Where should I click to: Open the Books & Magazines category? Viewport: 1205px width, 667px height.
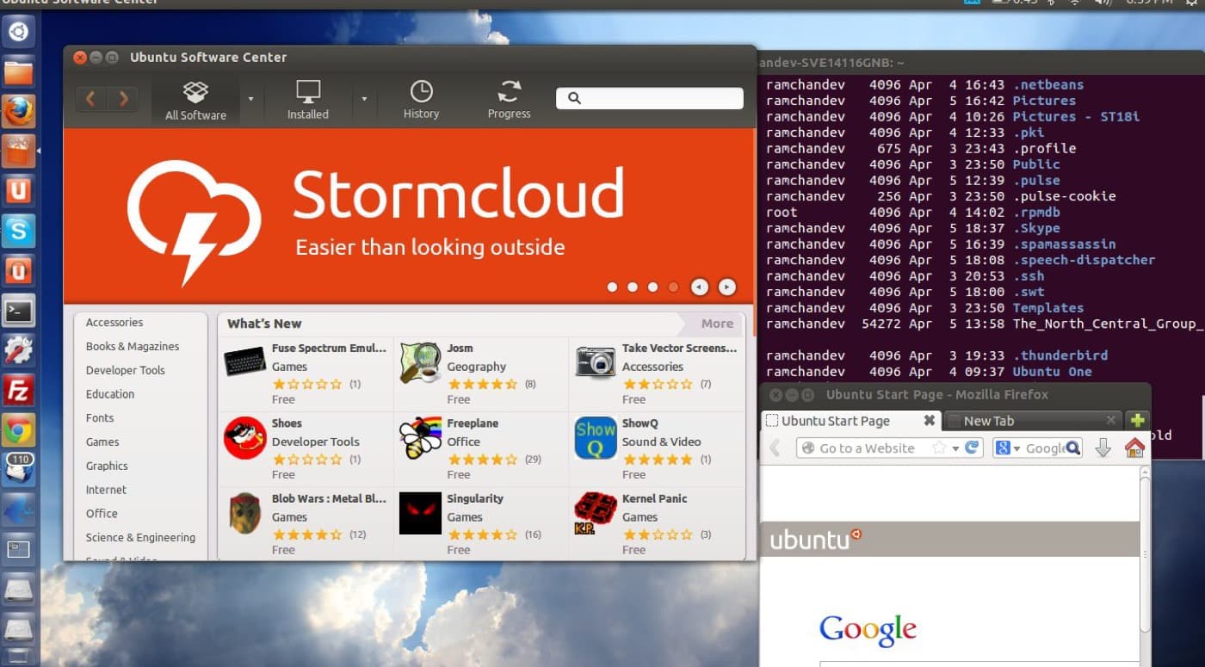click(133, 347)
